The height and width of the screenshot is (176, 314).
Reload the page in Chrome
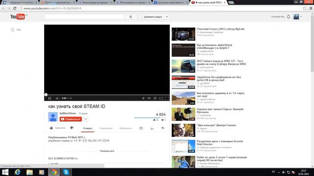tap(15, 8)
